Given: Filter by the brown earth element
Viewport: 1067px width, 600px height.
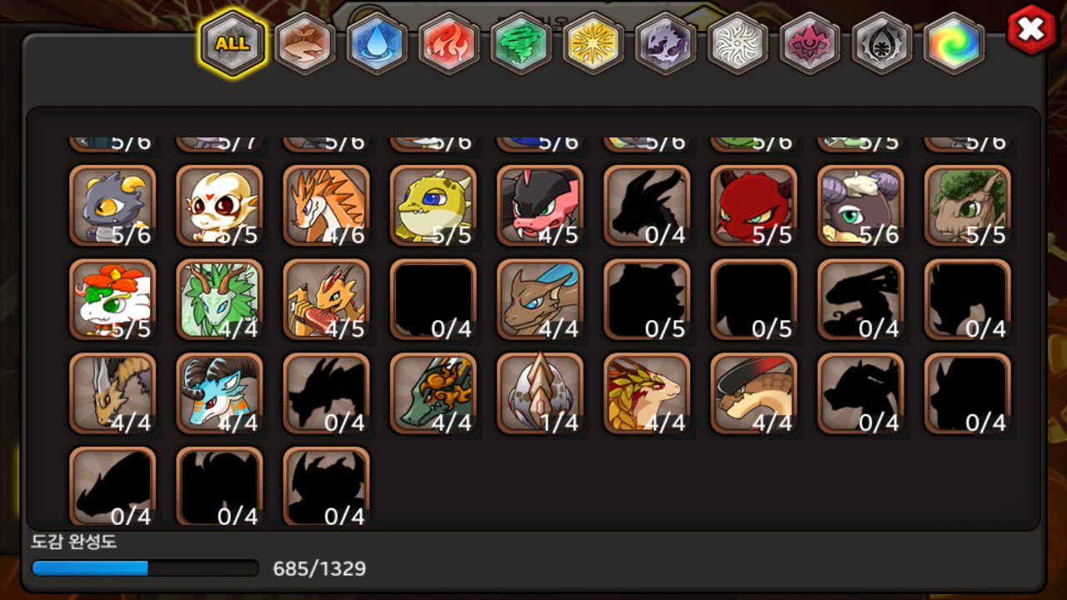Looking at the screenshot, I should click(x=305, y=42).
